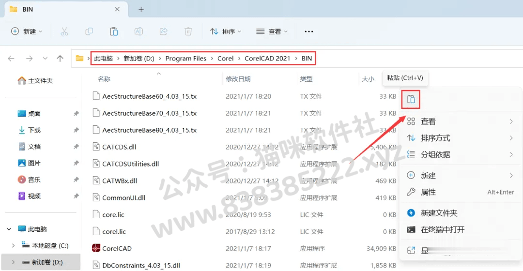Unpin 视频 using its pin icon
Image resolution: width=523 pixels, height=271 pixels.
pos(76,196)
